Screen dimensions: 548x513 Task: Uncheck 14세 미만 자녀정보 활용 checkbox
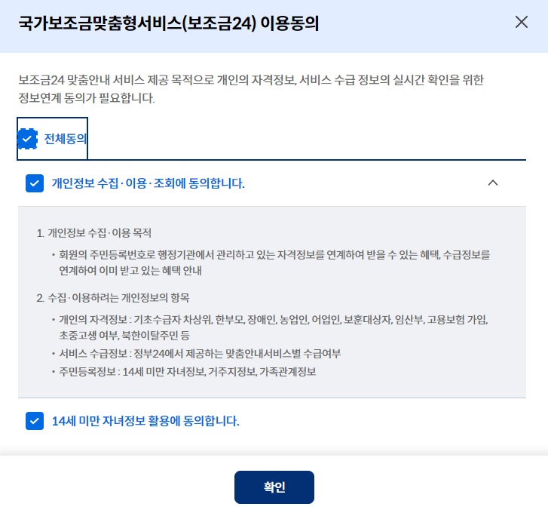(x=35, y=421)
